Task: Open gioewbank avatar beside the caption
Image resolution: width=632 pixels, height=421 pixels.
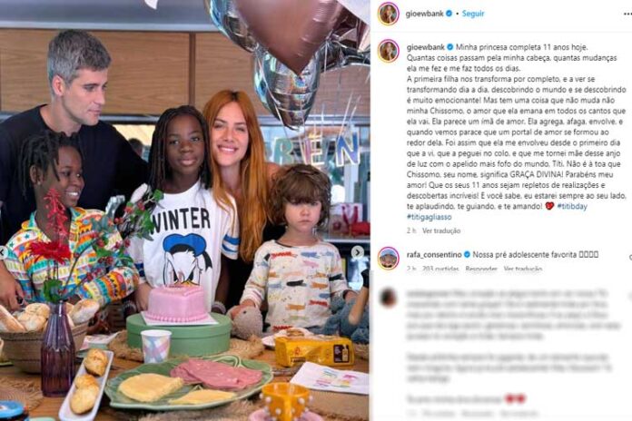Action: [x=388, y=51]
